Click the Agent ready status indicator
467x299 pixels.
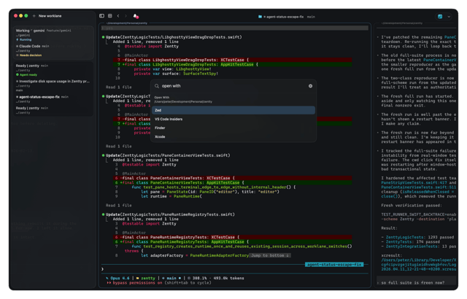[26, 74]
